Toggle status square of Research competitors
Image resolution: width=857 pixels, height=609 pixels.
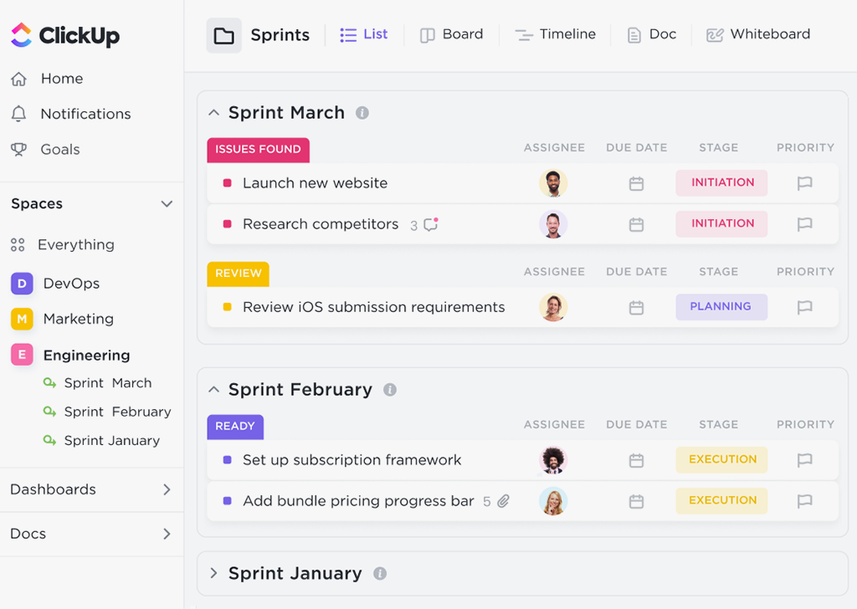[228, 224]
